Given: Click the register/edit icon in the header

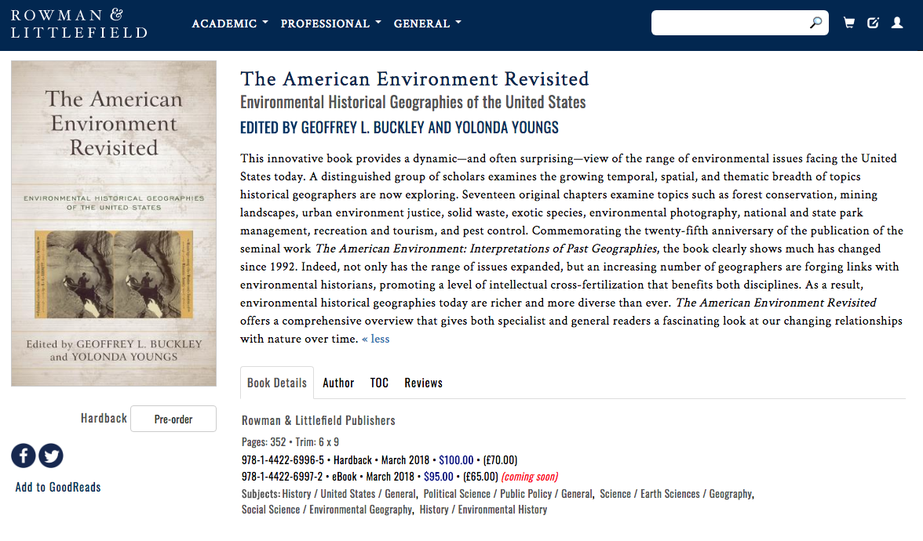Looking at the screenshot, I should click(873, 23).
